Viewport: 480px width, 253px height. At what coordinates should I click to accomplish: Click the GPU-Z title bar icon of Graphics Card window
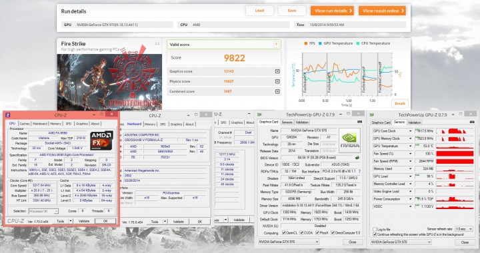259,115
